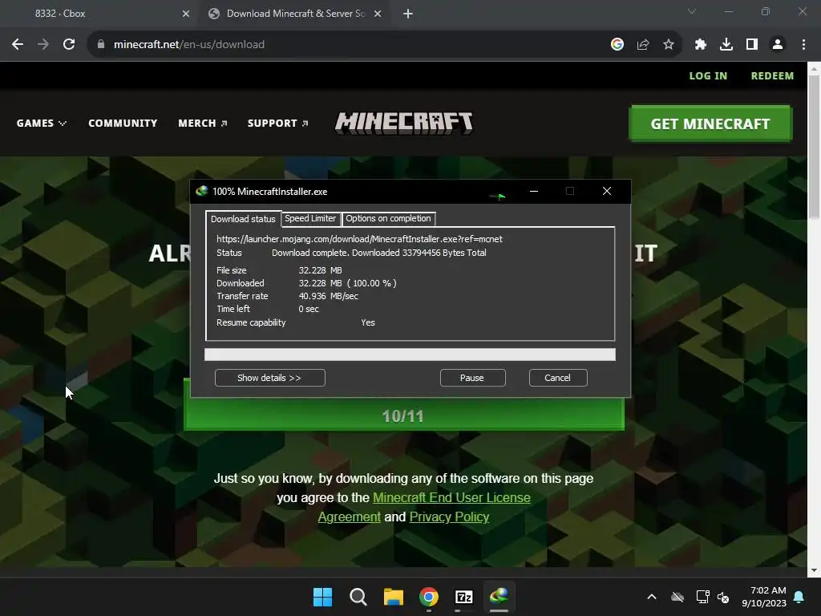Expand the hidden system tray icons chevron
This screenshot has height=616, width=821.
(x=652, y=597)
